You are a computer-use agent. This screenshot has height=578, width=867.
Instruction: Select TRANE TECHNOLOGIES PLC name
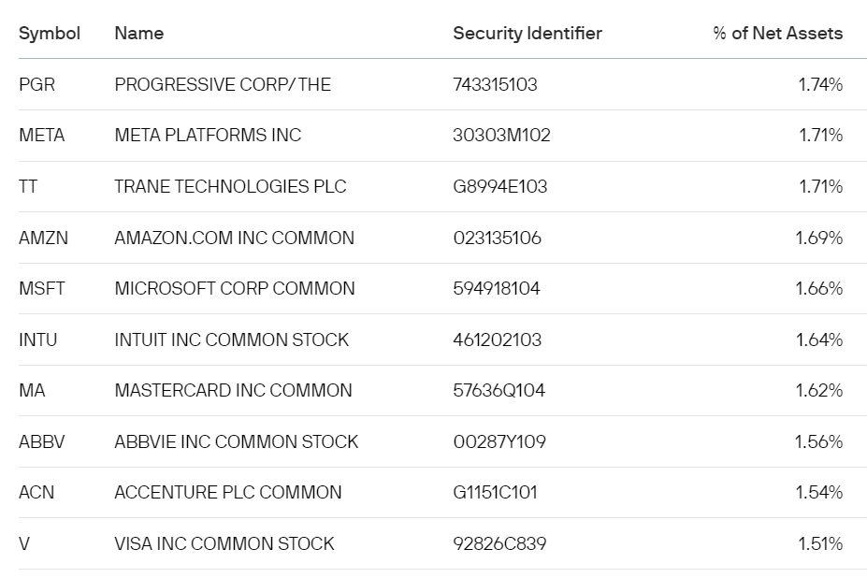(x=230, y=186)
